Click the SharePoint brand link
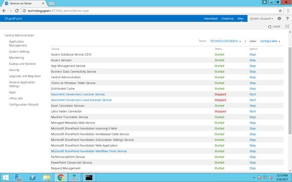 tap(13, 19)
